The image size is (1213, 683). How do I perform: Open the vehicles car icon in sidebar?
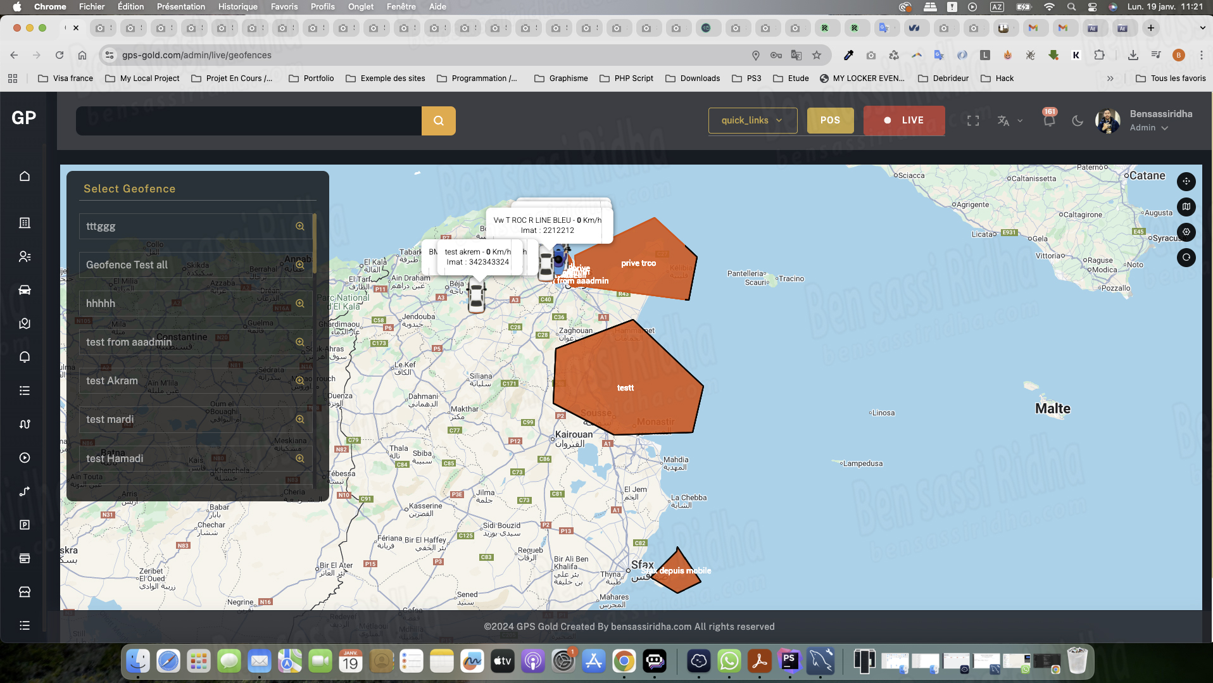coord(25,290)
